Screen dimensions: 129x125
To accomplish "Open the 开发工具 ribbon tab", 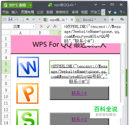I will pyautogui.click(x=96, y=12).
